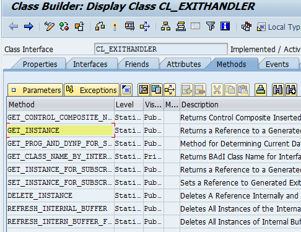Click the binoculars Find icon
Image resolution: width=301 pixels, height=232 pixels.
[277, 90]
